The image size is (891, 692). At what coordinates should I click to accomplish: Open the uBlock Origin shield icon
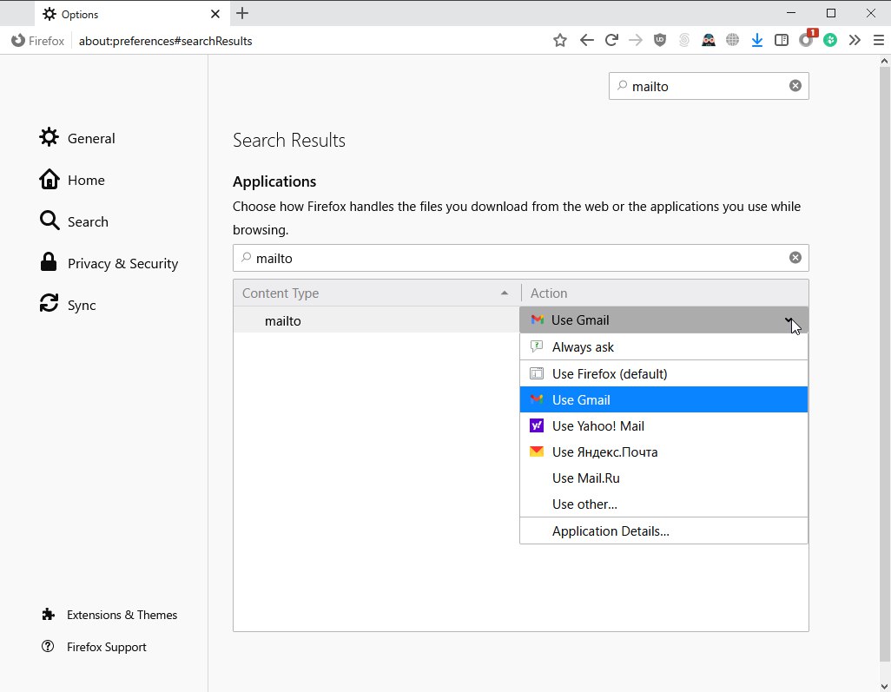click(660, 40)
